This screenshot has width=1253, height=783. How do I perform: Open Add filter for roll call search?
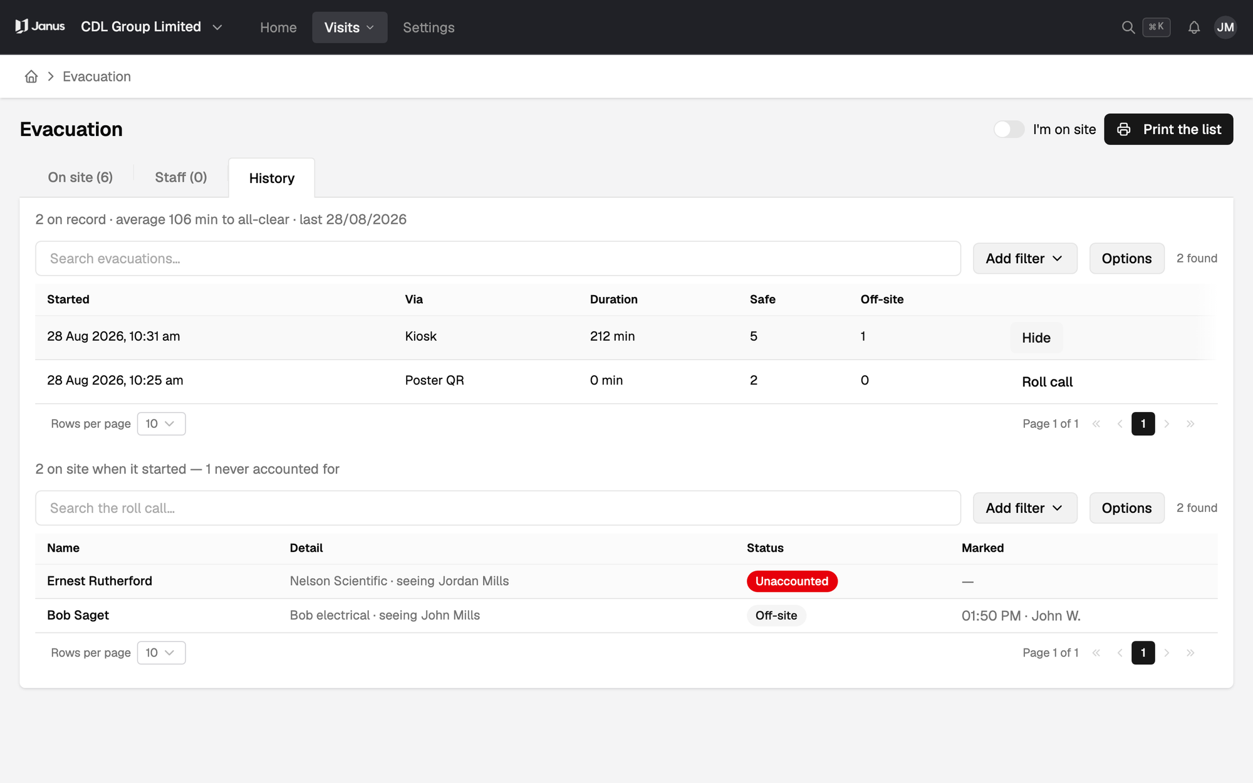click(1025, 508)
